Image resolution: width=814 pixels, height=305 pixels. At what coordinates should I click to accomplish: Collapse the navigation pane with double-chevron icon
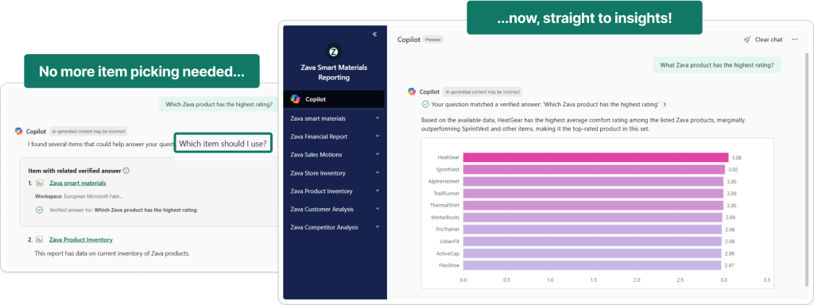tap(374, 34)
